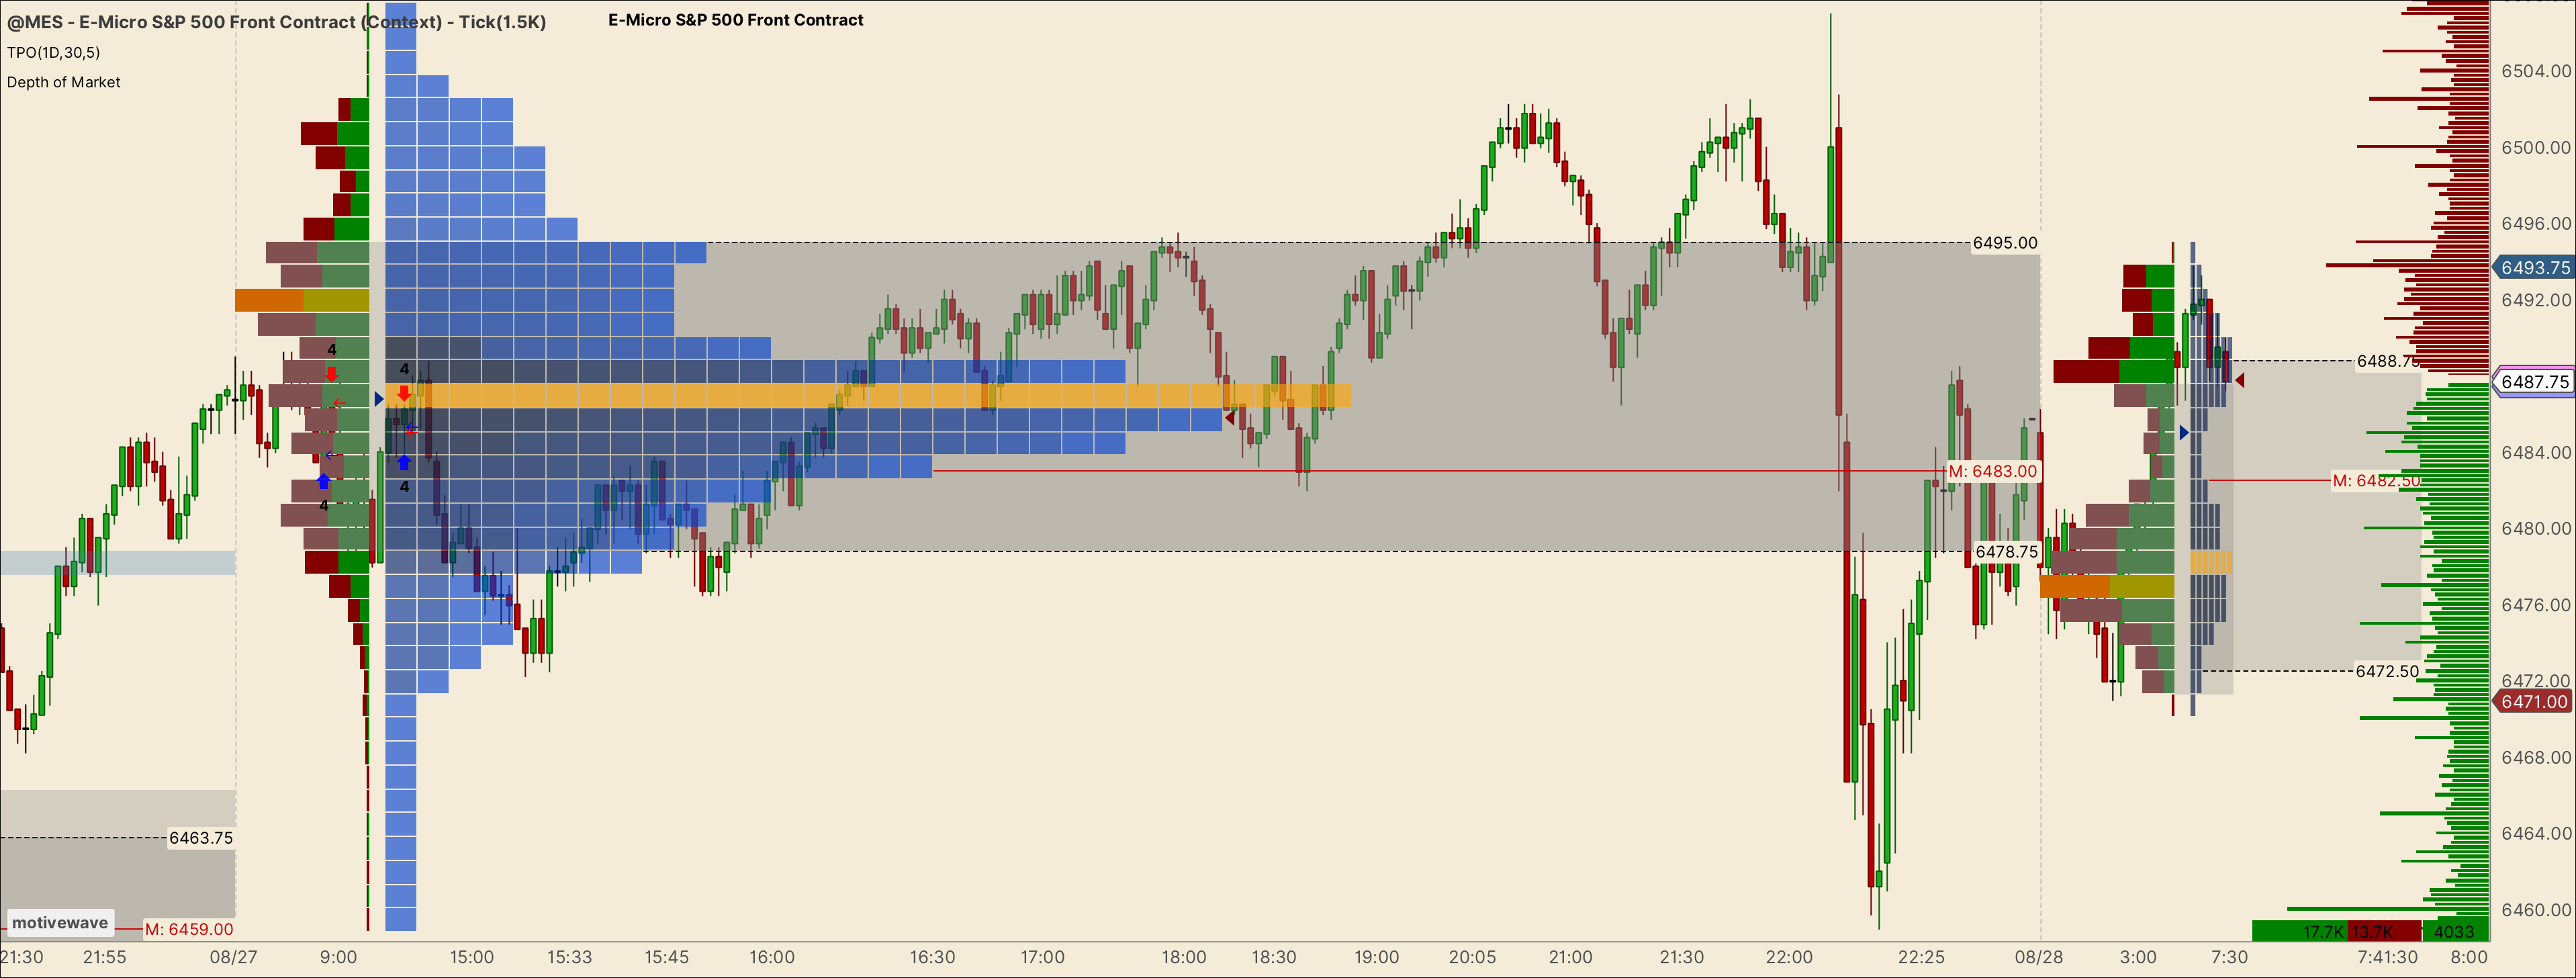Click the 6495.00 value area high label

pos(2004,243)
